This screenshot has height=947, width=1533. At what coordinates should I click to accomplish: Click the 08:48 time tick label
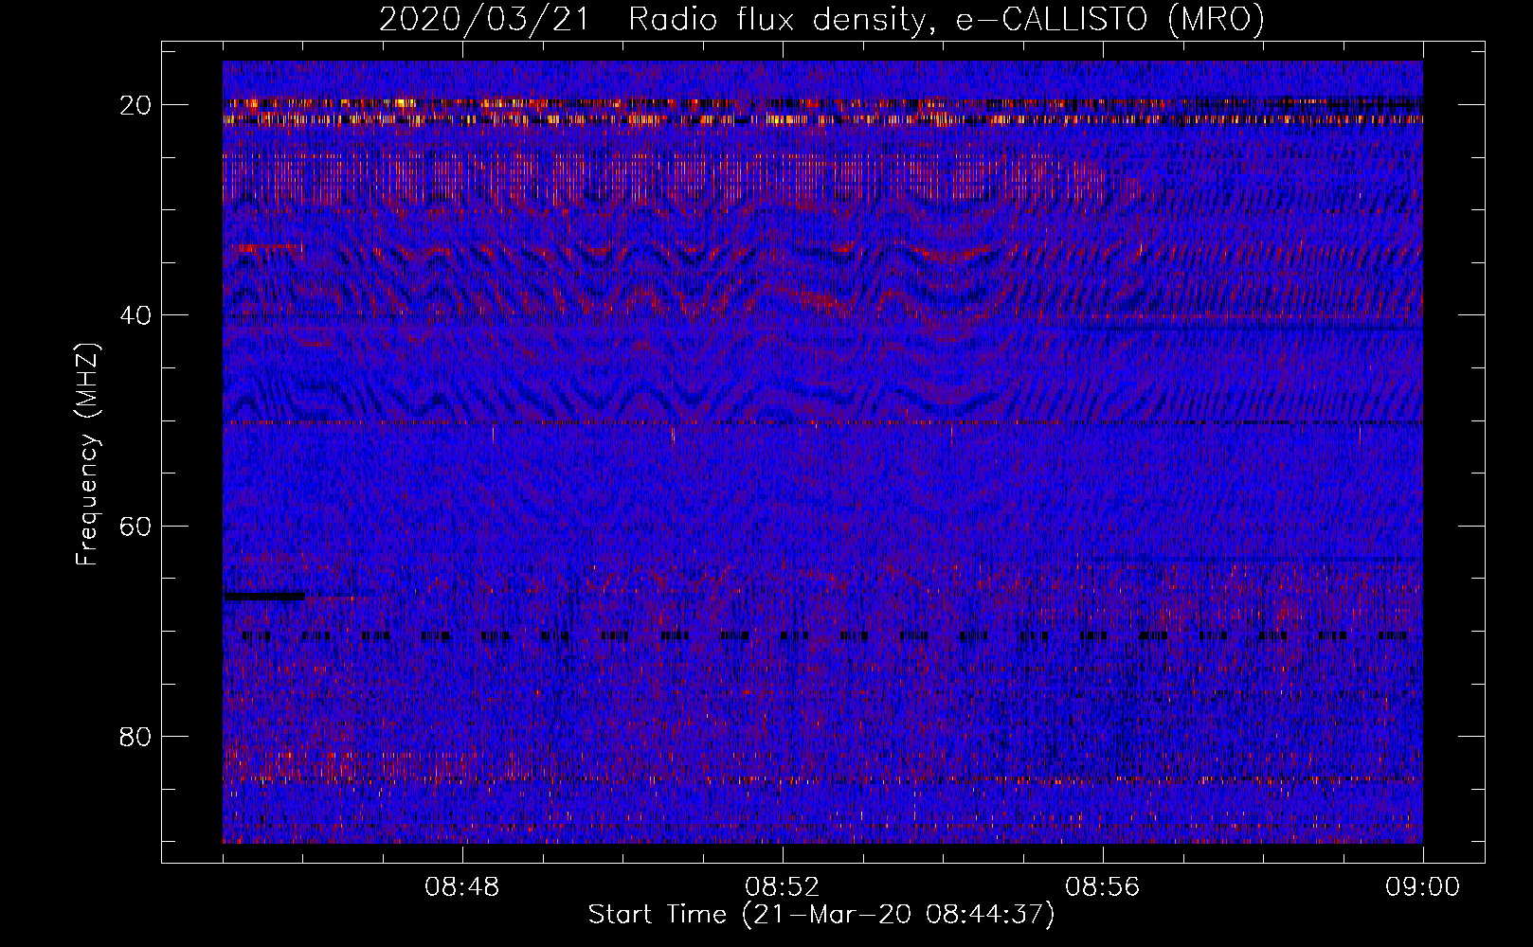pos(462,887)
